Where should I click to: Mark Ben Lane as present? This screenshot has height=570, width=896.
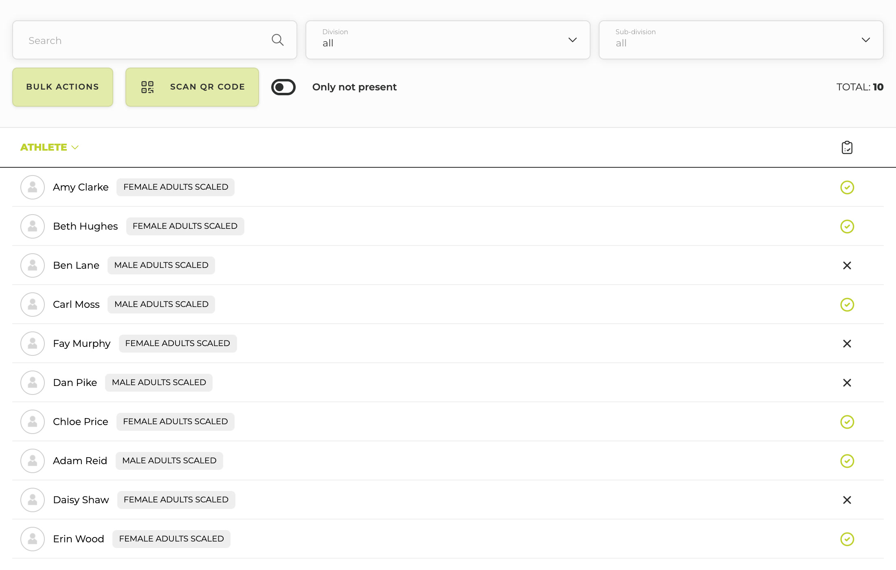click(x=847, y=265)
